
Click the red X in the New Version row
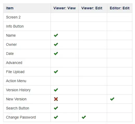[x=56, y=99]
